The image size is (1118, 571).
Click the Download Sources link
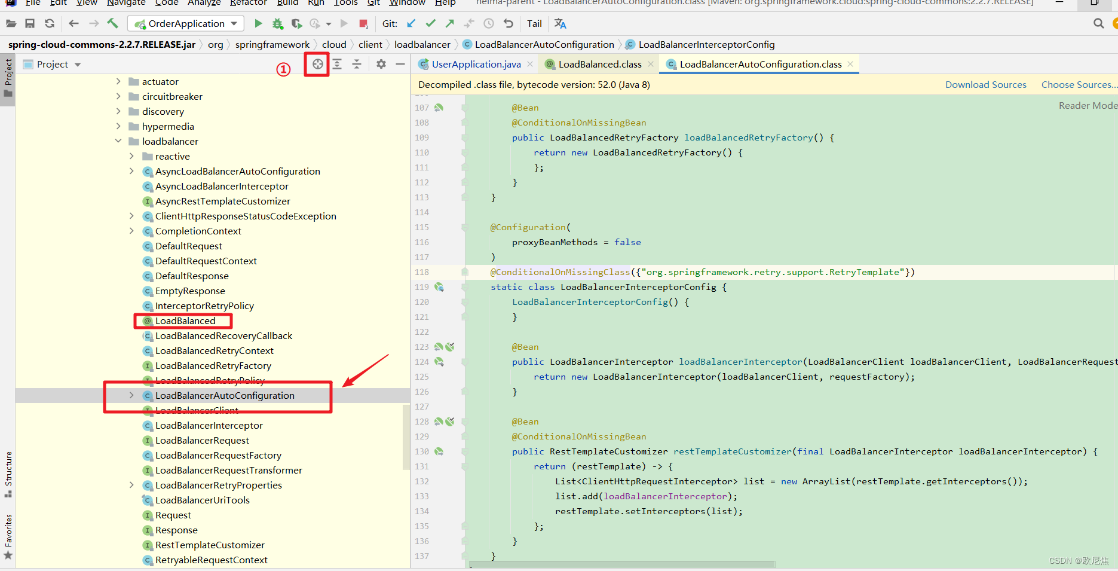(x=986, y=85)
